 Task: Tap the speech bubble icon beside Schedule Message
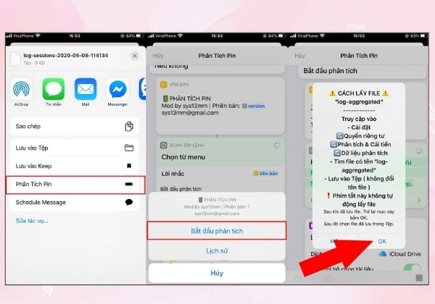pyautogui.click(x=129, y=202)
